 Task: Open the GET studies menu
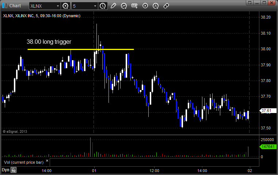click(134, 6)
